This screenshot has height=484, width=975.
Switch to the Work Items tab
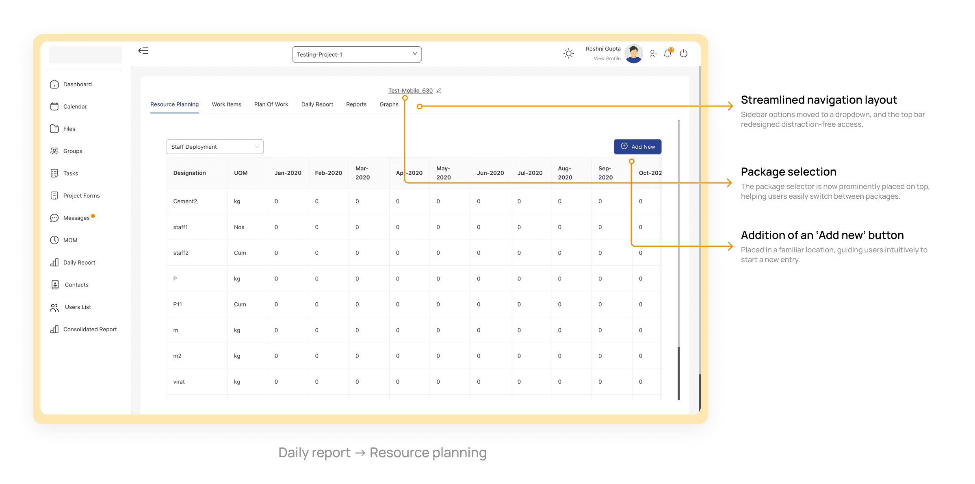(x=226, y=104)
